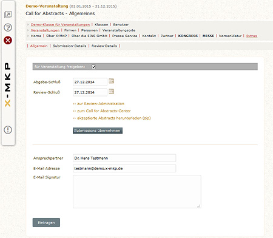Go to Klassen menu item

coord(101,24)
